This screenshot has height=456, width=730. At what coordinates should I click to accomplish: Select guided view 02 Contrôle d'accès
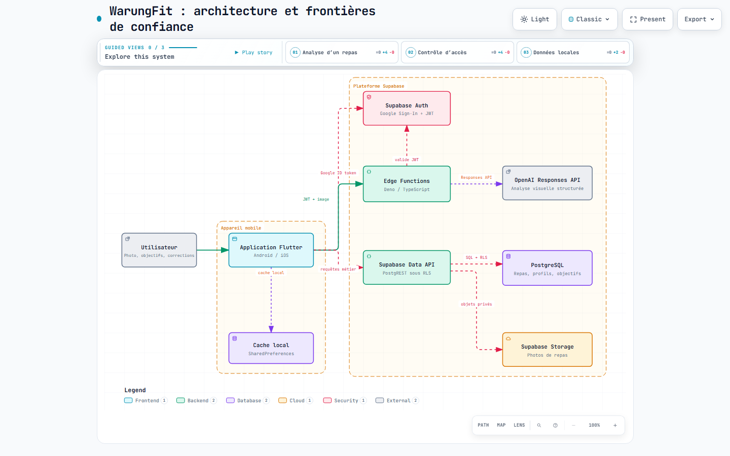click(457, 52)
